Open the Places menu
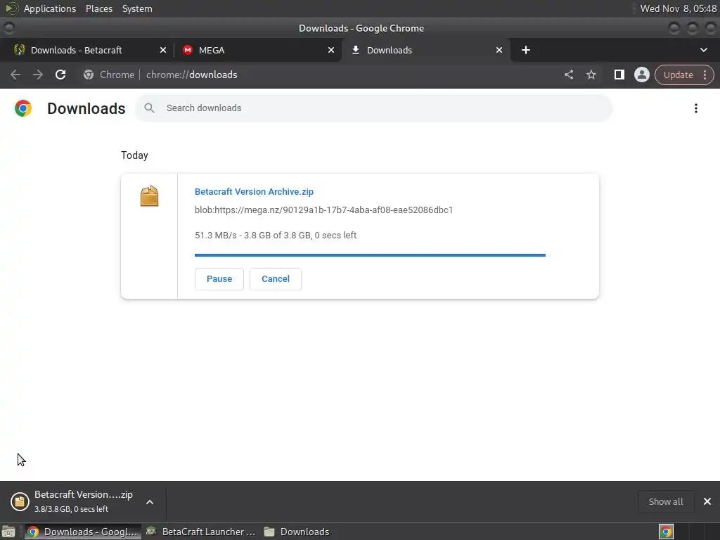This screenshot has width=720, height=540. [x=99, y=8]
